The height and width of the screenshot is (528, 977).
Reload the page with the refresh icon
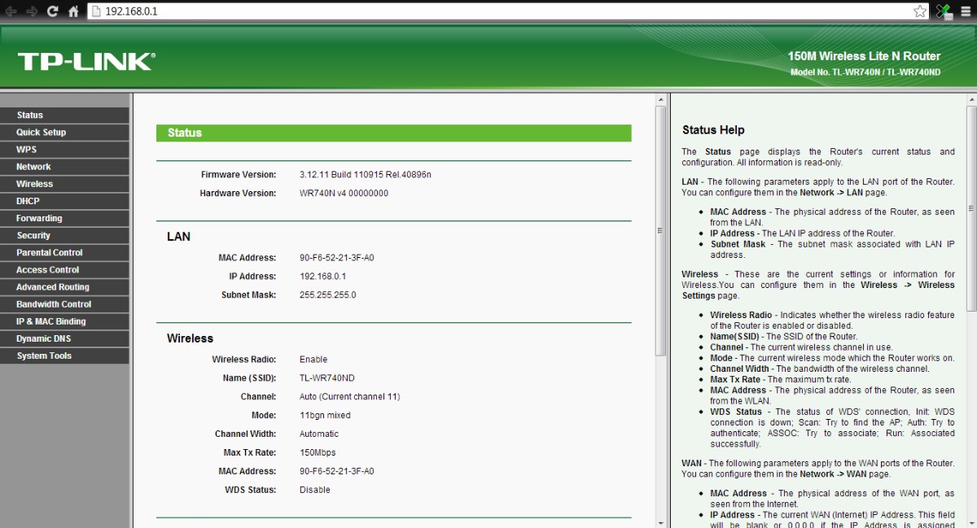pyautogui.click(x=53, y=11)
